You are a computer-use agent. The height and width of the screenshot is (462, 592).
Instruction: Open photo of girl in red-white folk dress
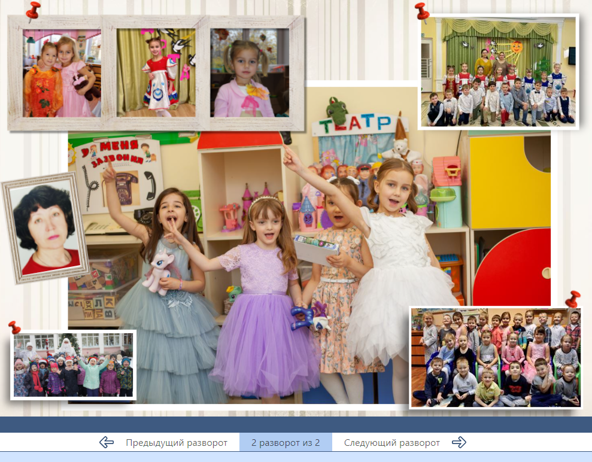click(156, 73)
